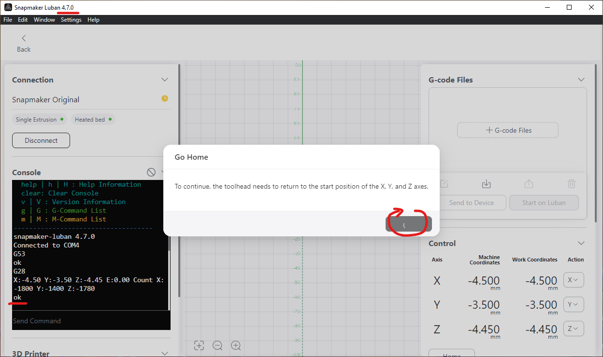
Task: Click the zoom in magnifier icon
Action: click(236, 345)
